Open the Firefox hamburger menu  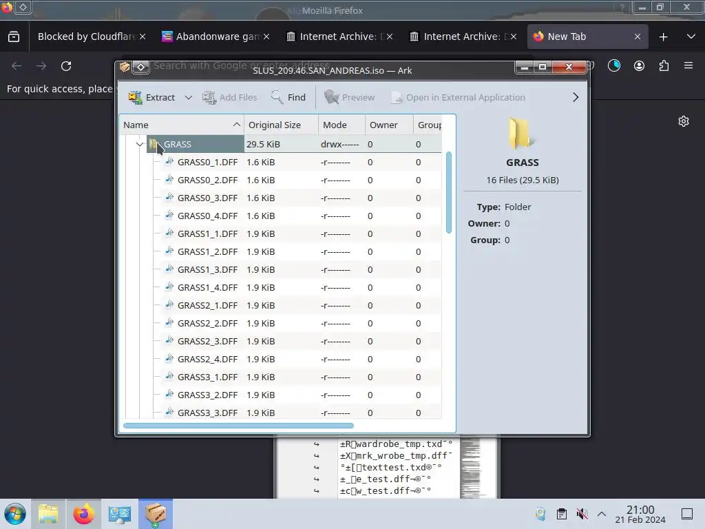[x=688, y=65]
